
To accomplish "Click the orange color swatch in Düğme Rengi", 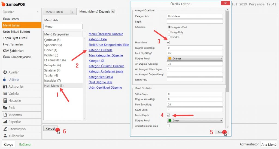I will [x=169, y=58].
